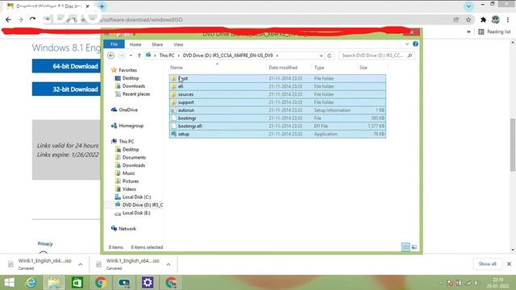The image size is (516, 290).
Task: Open Homegroup in navigation pane
Action: (127, 126)
